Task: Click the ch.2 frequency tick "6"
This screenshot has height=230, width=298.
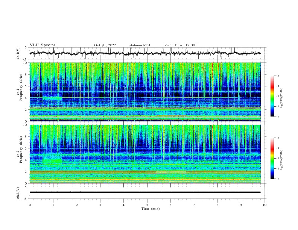Action: pyautogui.click(x=26, y=148)
